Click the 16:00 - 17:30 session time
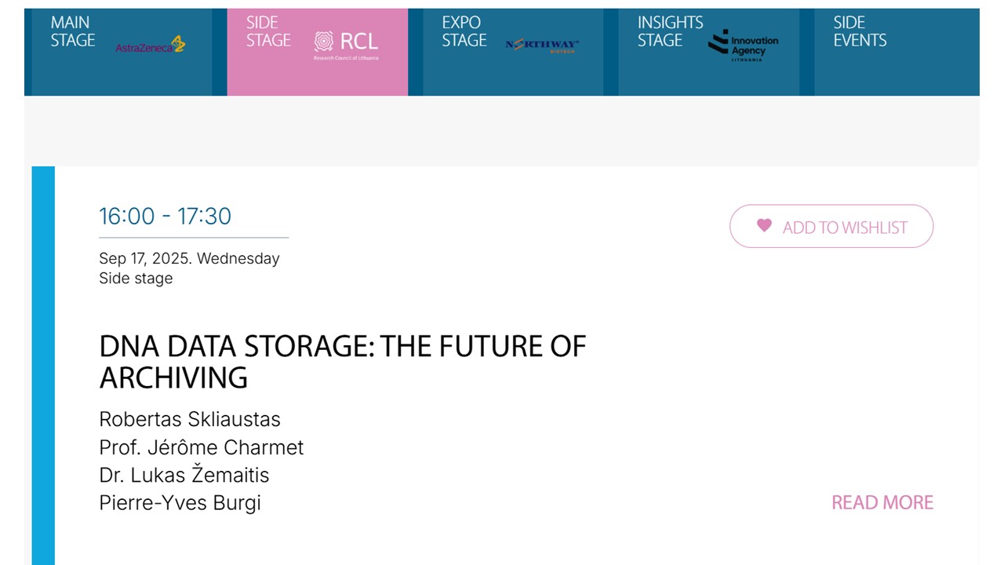 (165, 216)
